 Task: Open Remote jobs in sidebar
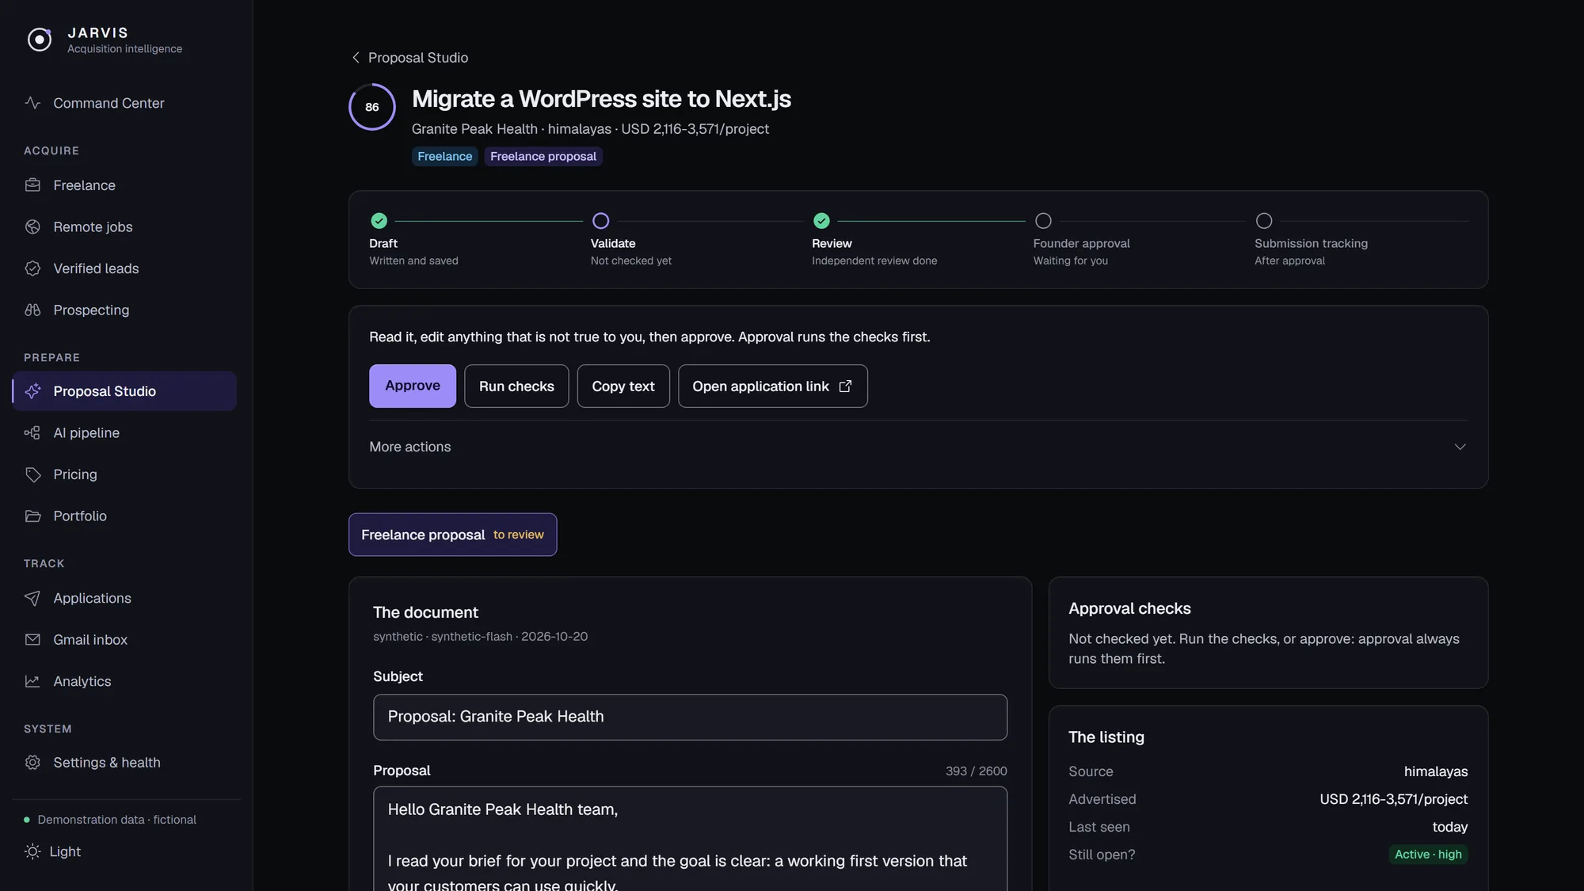point(124,227)
